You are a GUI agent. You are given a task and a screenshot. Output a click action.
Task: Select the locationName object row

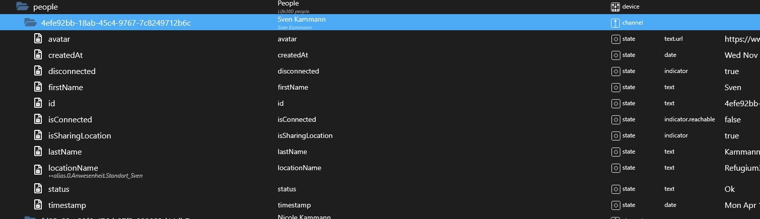[x=73, y=168]
